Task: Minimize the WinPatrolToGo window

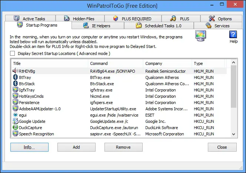Action: coord(212,4)
